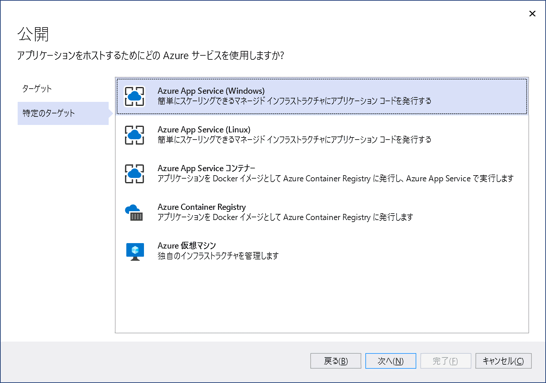This screenshot has height=383, width=546.
Task: Click the 独自のインフラストラクチャを管理します description
Action: [218, 256]
